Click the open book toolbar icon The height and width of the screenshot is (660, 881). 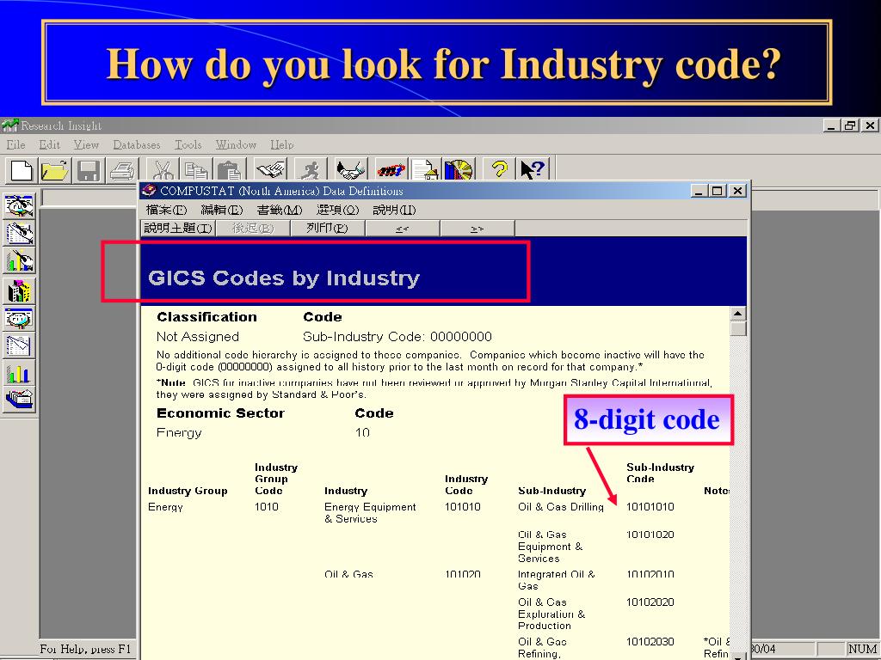pos(270,168)
